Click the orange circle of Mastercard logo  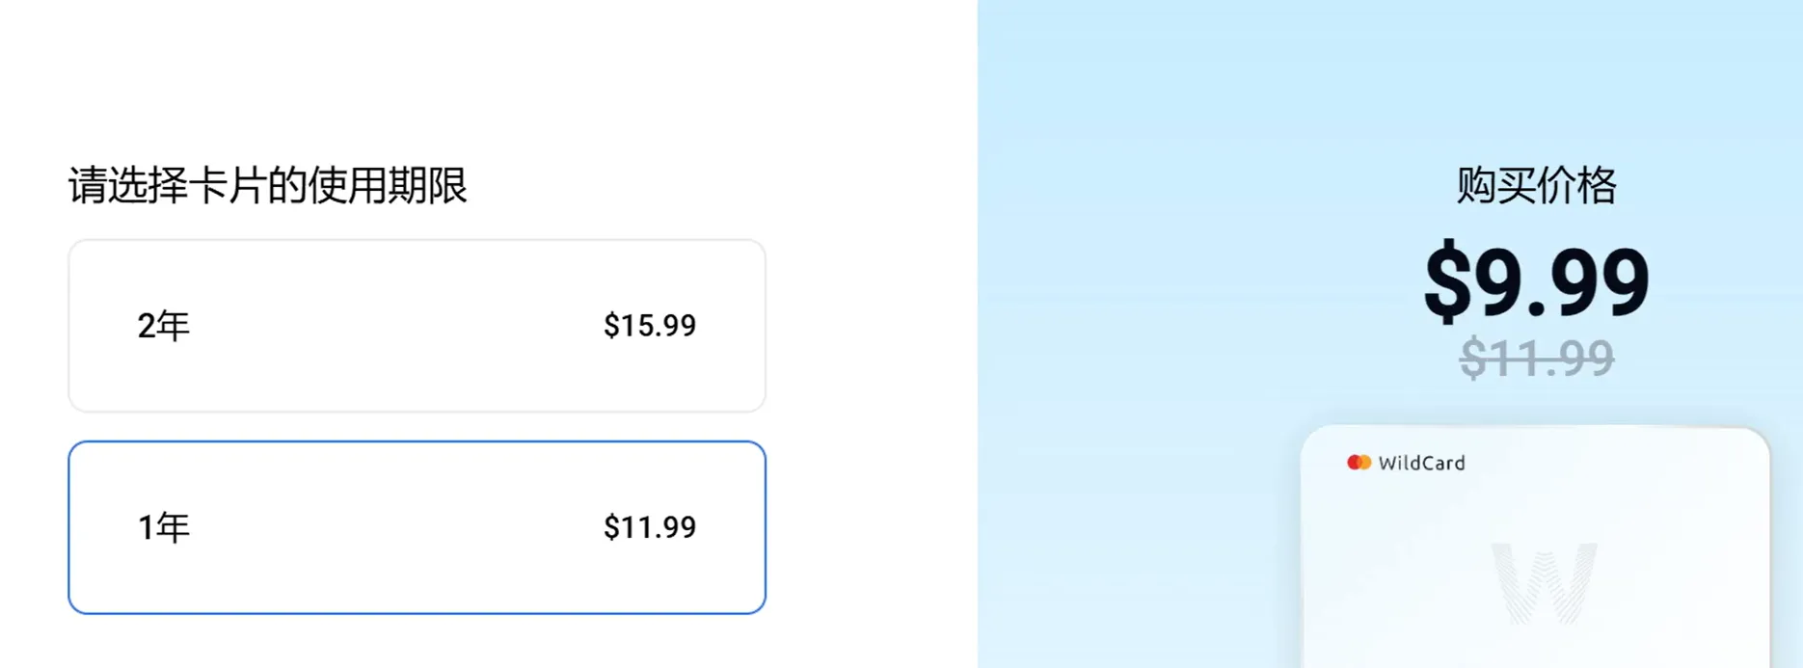[x=1365, y=463]
